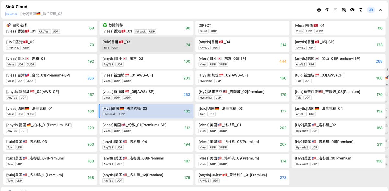Select [anytls]香港_05[ISP] proxy
The image size is (389, 191).
(338, 45)
